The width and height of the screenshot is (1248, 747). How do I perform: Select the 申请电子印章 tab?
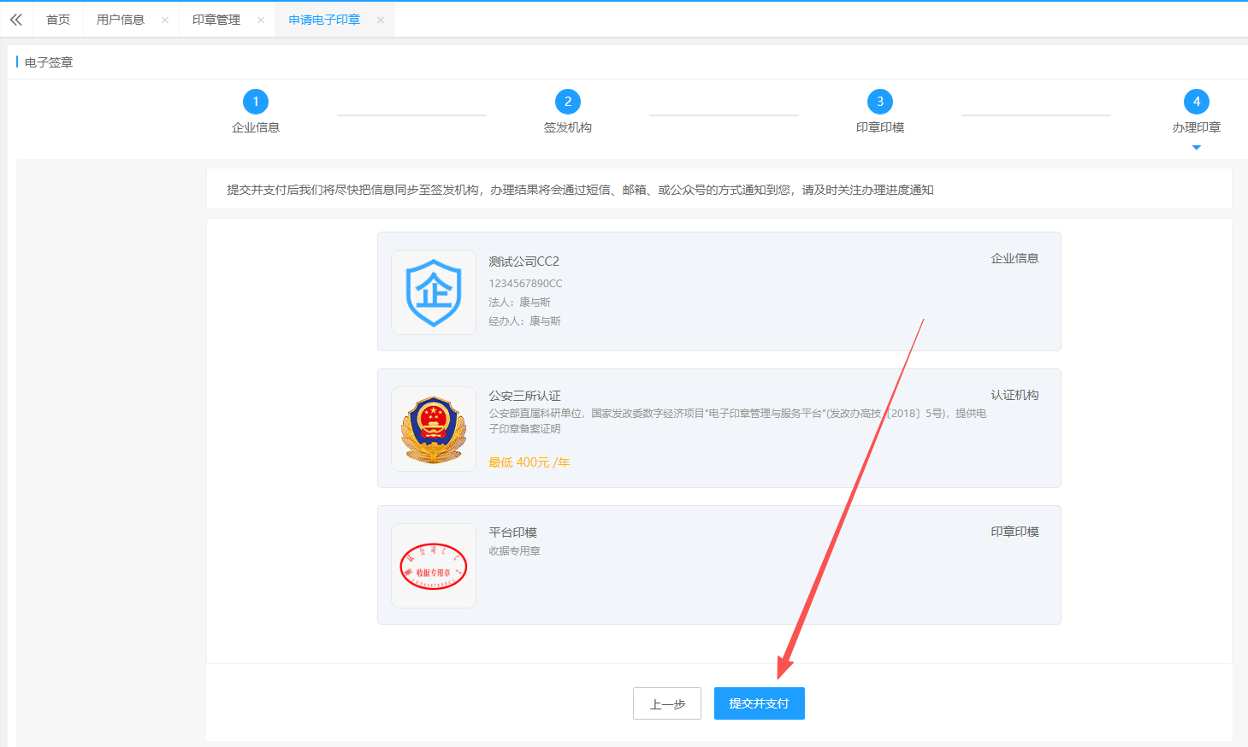click(324, 20)
